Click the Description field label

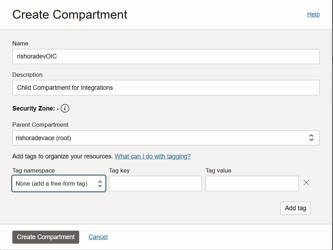click(x=27, y=75)
